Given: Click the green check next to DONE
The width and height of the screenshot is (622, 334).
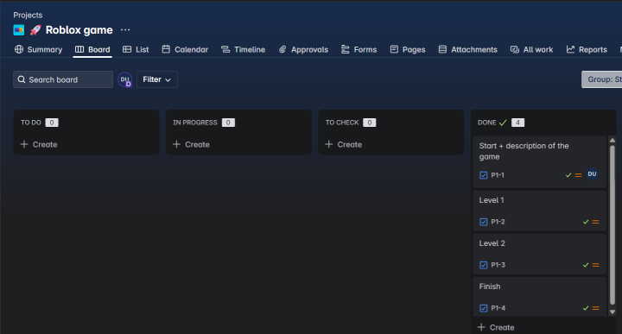Looking at the screenshot, I should tap(503, 123).
